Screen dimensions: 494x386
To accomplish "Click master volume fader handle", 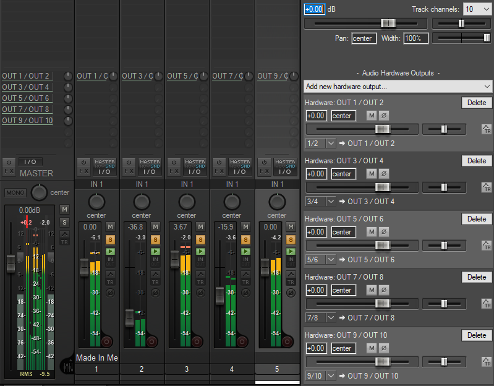I will click(11, 263).
